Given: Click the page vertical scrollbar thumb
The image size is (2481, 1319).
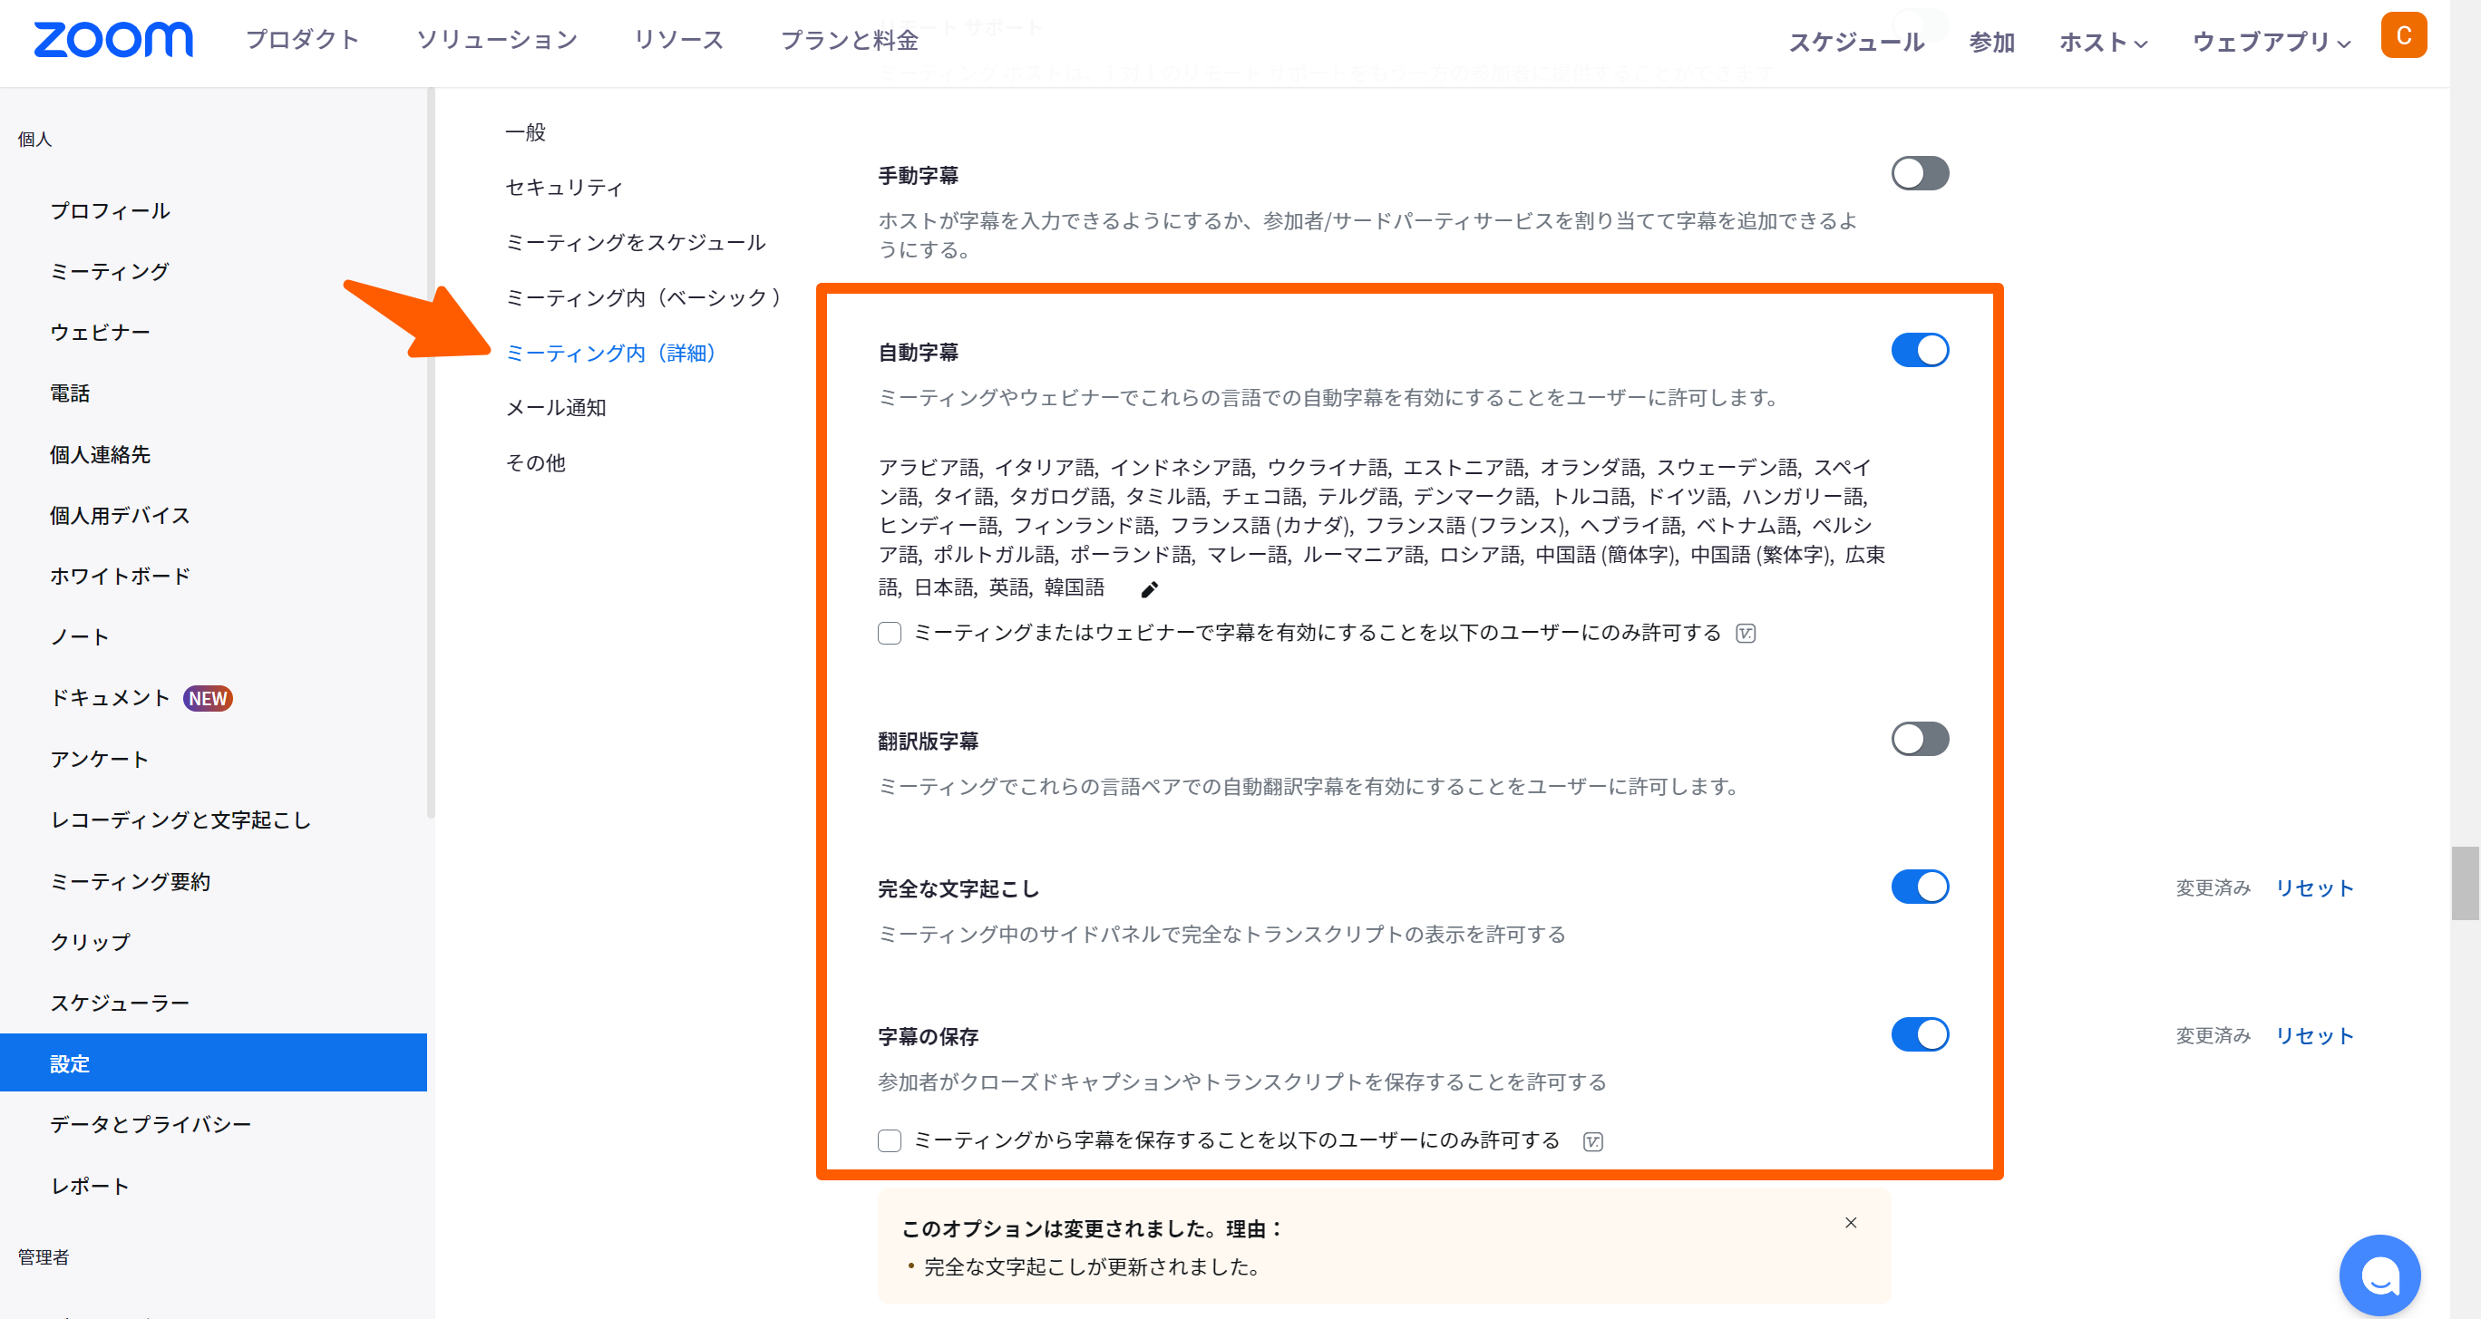Looking at the screenshot, I should pyautogui.click(x=2465, y=883).
